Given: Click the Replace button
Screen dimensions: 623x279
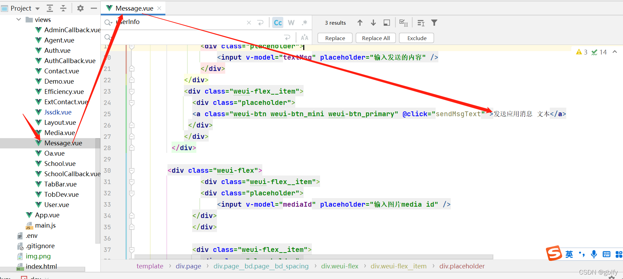Looking at the screenshot, I should (335, 38).
